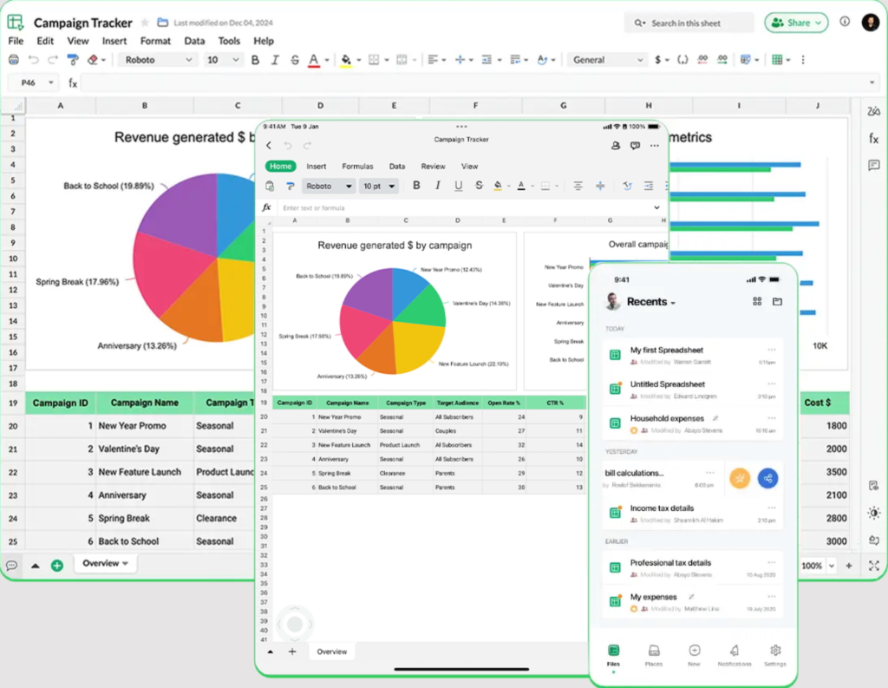The height and width of the screenshot is (688, 888).
Task: Open the fill color tool
Action: click(x=345, y=60)
